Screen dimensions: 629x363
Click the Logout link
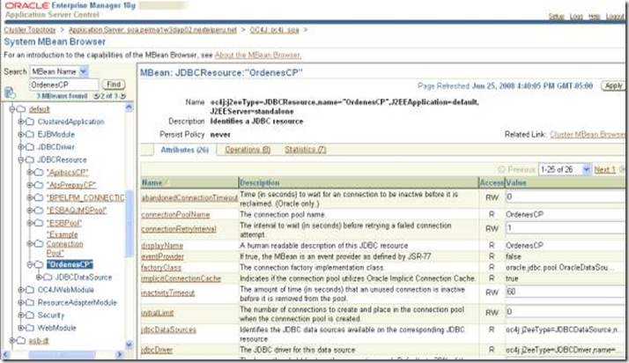pyautogui.click(x=615, y=17)
